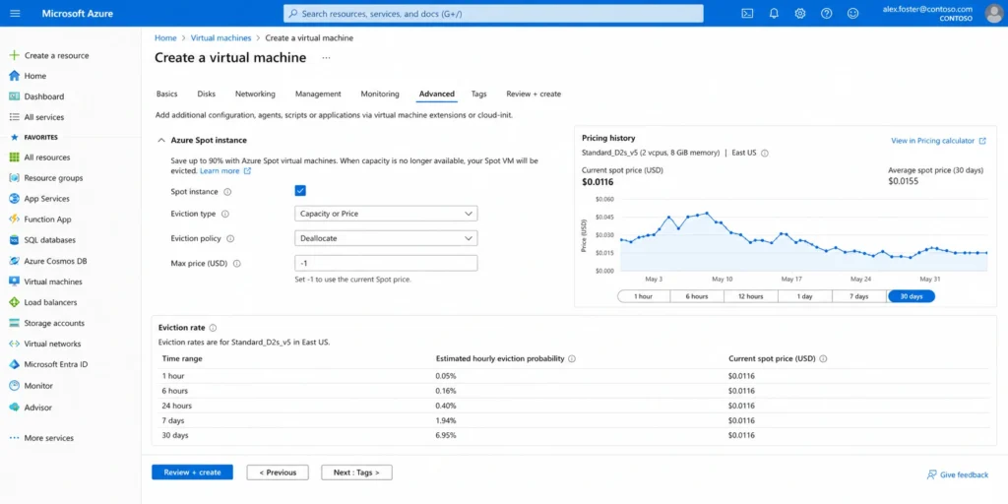Select the 1 hour pricing range
The height and width of the screenshot is (504, 1008).
click(644, 296)
